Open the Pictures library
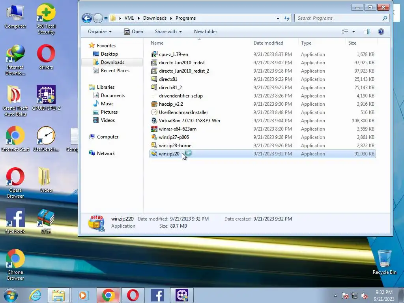Image resolution: width=404 pixels, height=303 pixels. point(105,112)
